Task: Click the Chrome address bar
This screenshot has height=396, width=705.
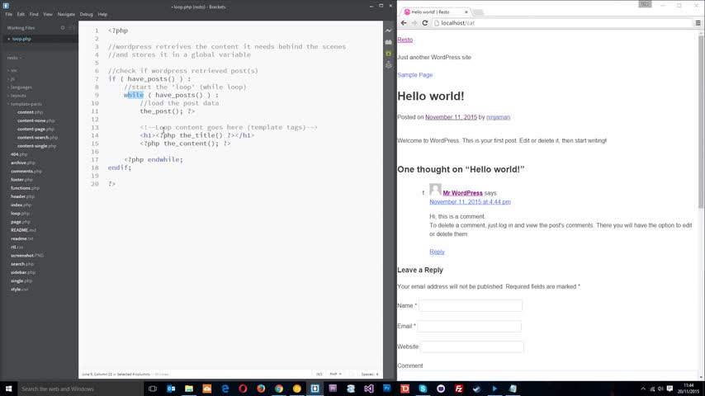Action: tap(562, 23)
